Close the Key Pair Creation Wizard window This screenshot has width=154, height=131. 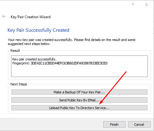tap(147, 5)
